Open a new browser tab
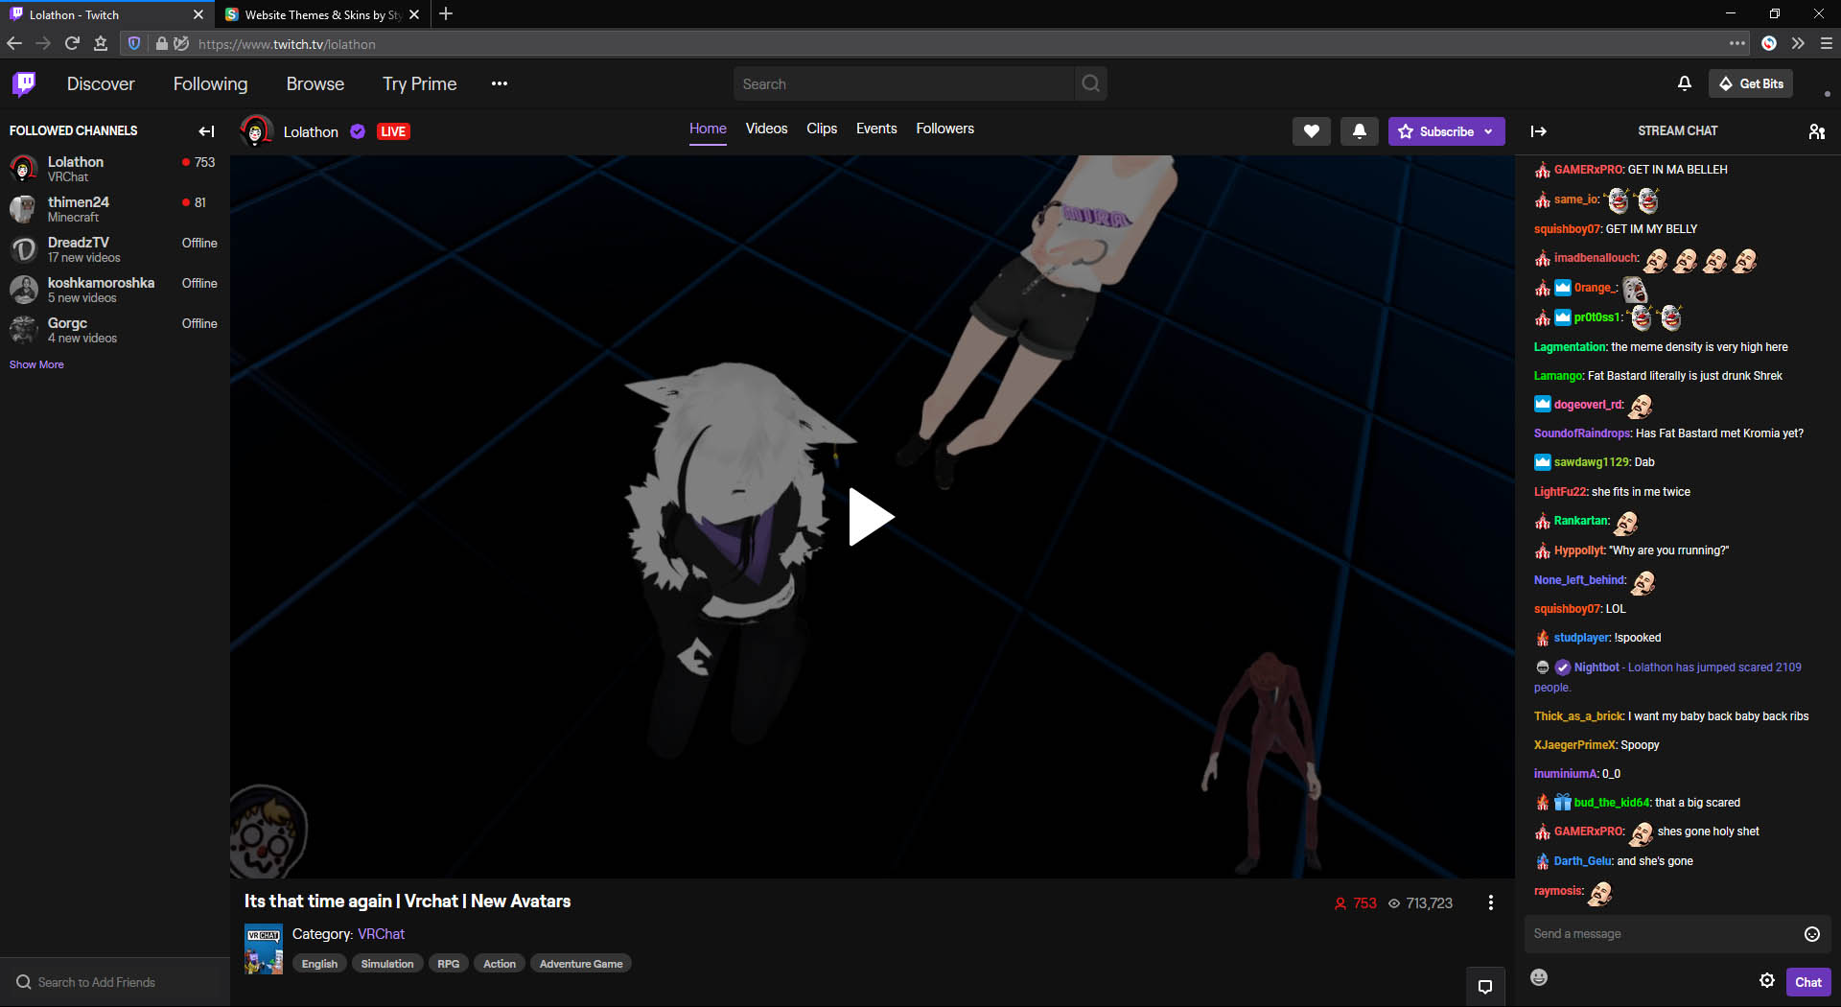This screenshot has width=1841, height=1007. [446, 14]
